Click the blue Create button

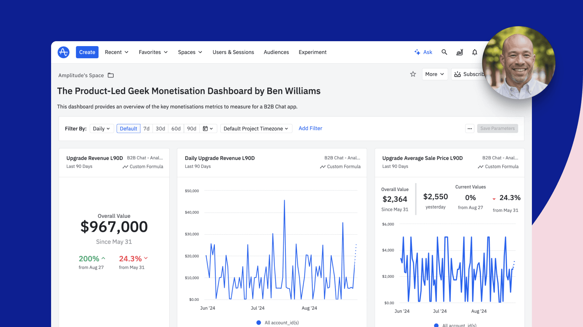click(x=87, y=52)
